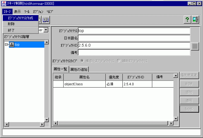The width and height of the screenshot is (203, 138).
Task: Open the ヘルプ menu
Action: (50, 12)
